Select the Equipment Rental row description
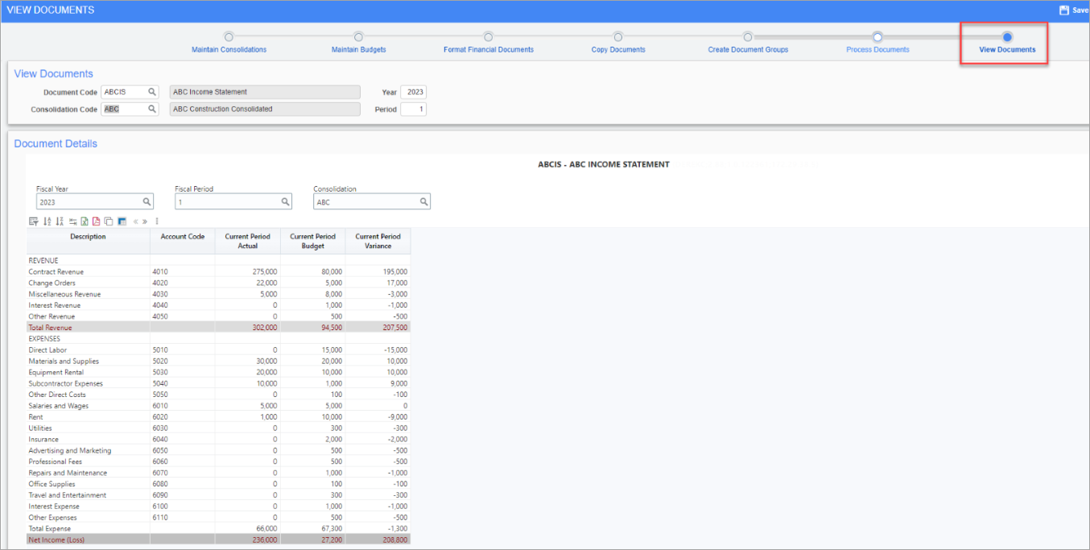Viewport: 1090px width, 550px height. pos(56,373)
